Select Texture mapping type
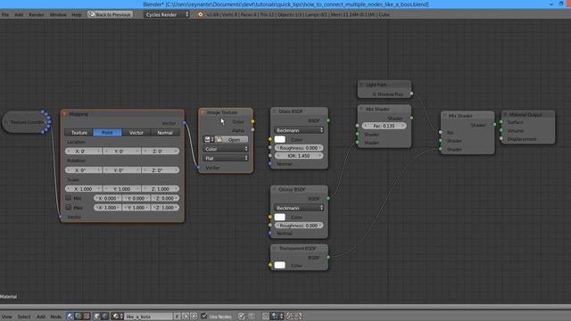This screenshot has width=571, height=321. point(79,133)
